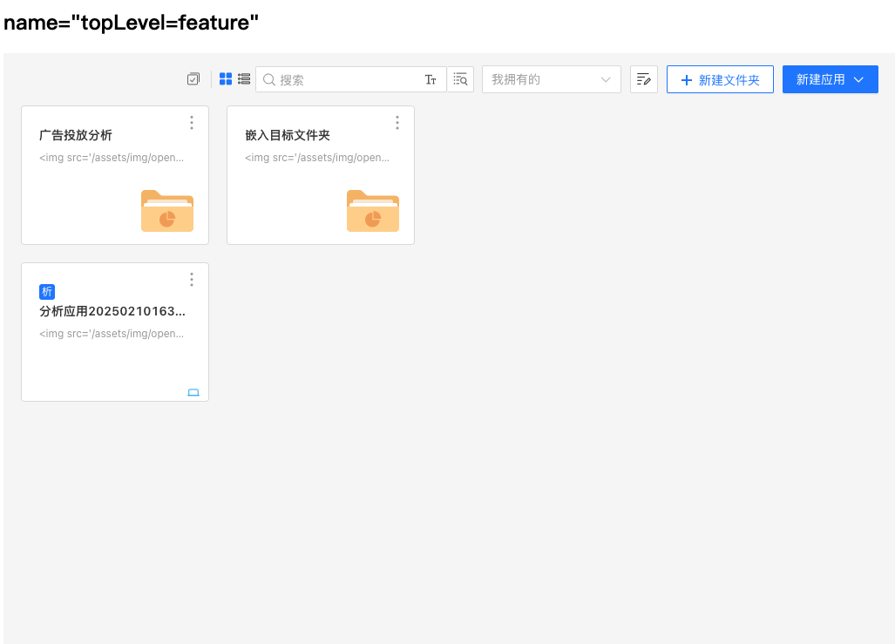
Task: Switch to grid card view
Action: pyautogui.click(x=226, y=79)
